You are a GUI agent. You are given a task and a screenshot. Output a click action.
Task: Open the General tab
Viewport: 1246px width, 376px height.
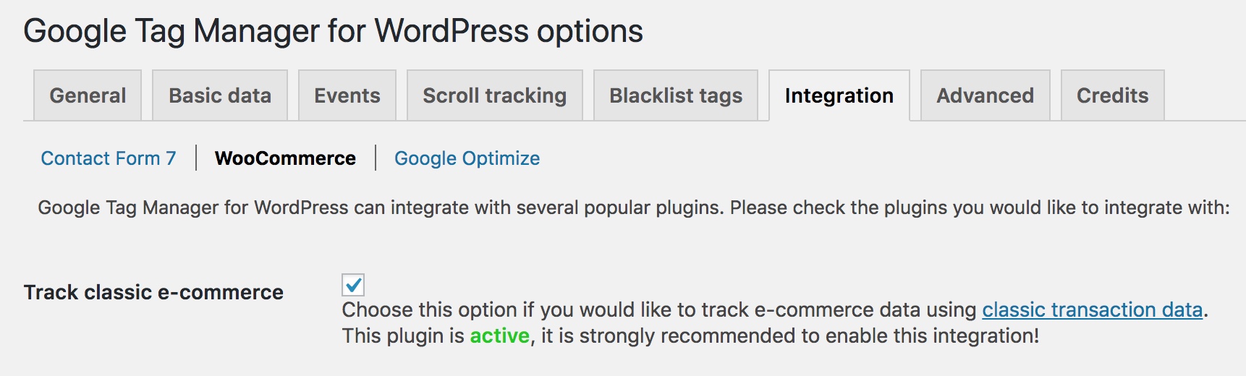(88, 95)
